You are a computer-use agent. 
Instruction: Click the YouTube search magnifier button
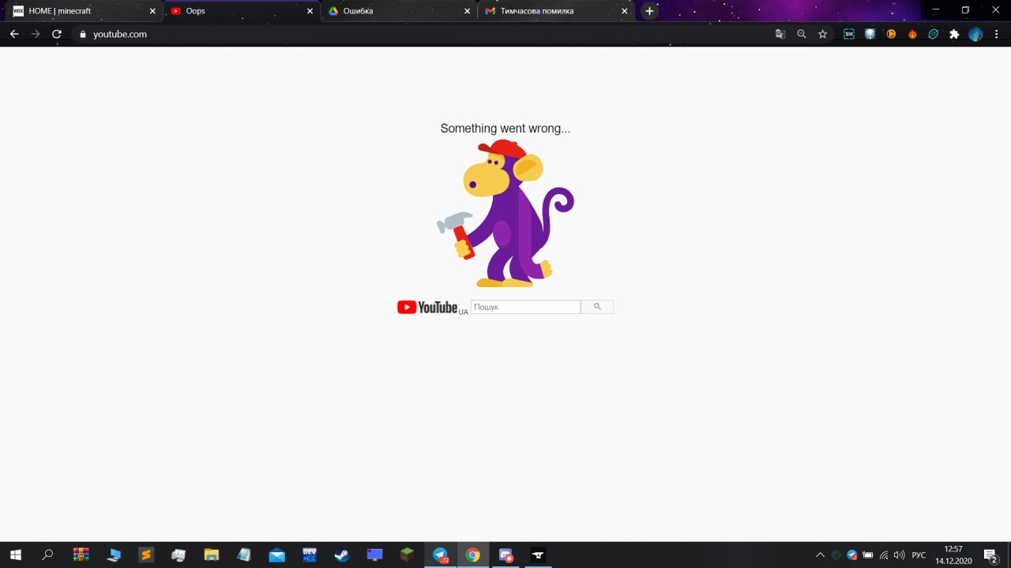(597, 307)
